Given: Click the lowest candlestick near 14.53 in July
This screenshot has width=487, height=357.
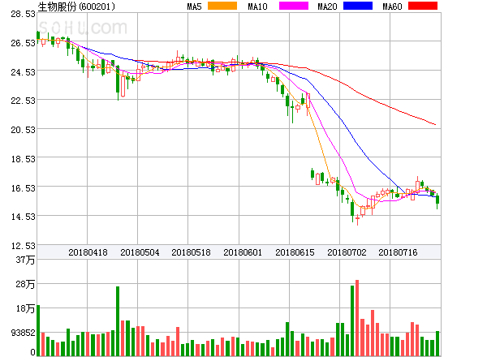Looking at the screenshot, I should tap(357, 219).
